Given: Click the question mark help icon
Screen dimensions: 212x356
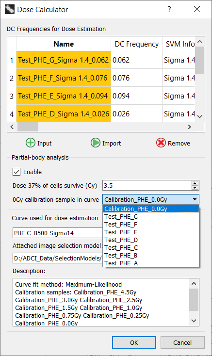Looking at the screenshot, I should point(169,9).
